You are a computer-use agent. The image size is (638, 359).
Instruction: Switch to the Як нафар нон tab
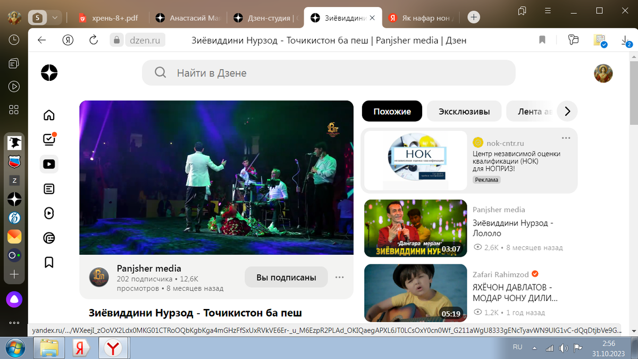point(420,18)
